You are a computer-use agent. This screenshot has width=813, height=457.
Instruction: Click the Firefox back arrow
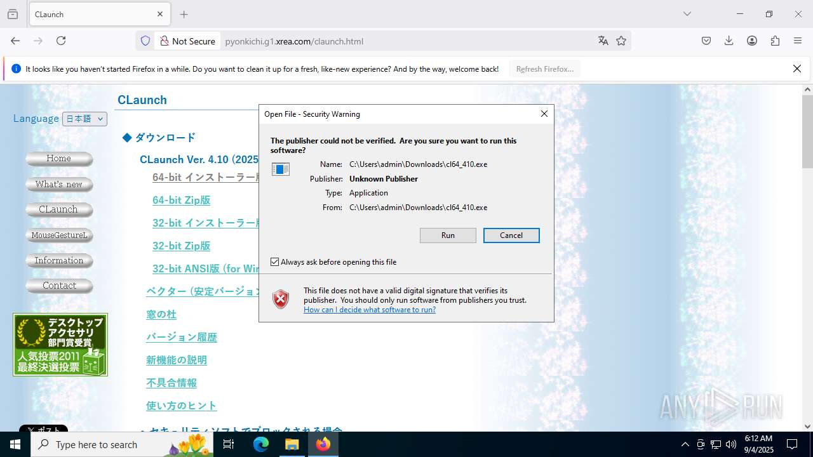pos(15,41)
